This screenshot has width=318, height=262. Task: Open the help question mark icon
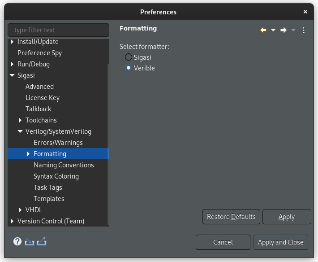tap(17, 241)
